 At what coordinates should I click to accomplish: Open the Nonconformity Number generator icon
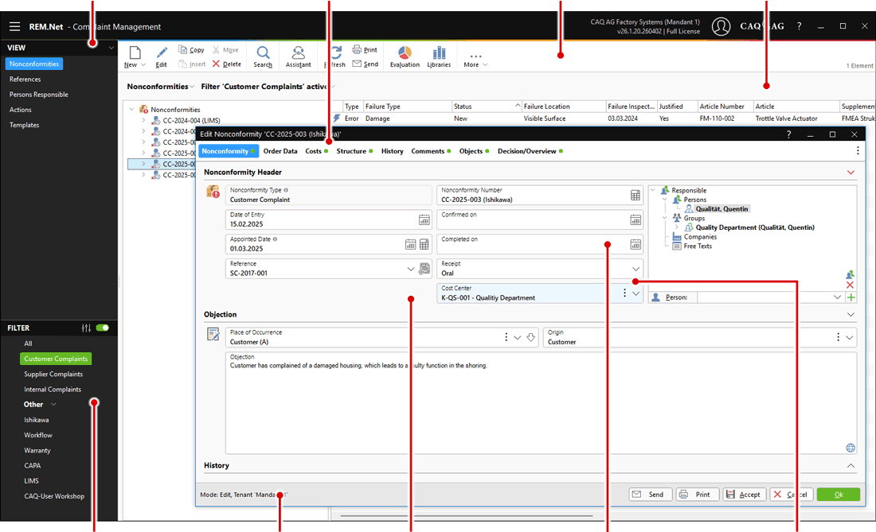(x=635, y=195)
